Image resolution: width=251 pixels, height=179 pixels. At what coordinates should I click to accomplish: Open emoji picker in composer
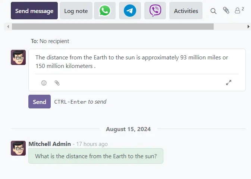[44, 83]
